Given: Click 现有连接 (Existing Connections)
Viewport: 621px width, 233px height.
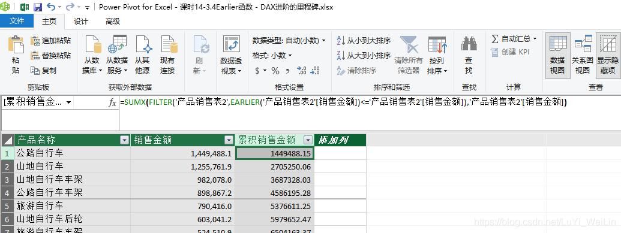Looking at the screenshot, I should click(167, 55).
